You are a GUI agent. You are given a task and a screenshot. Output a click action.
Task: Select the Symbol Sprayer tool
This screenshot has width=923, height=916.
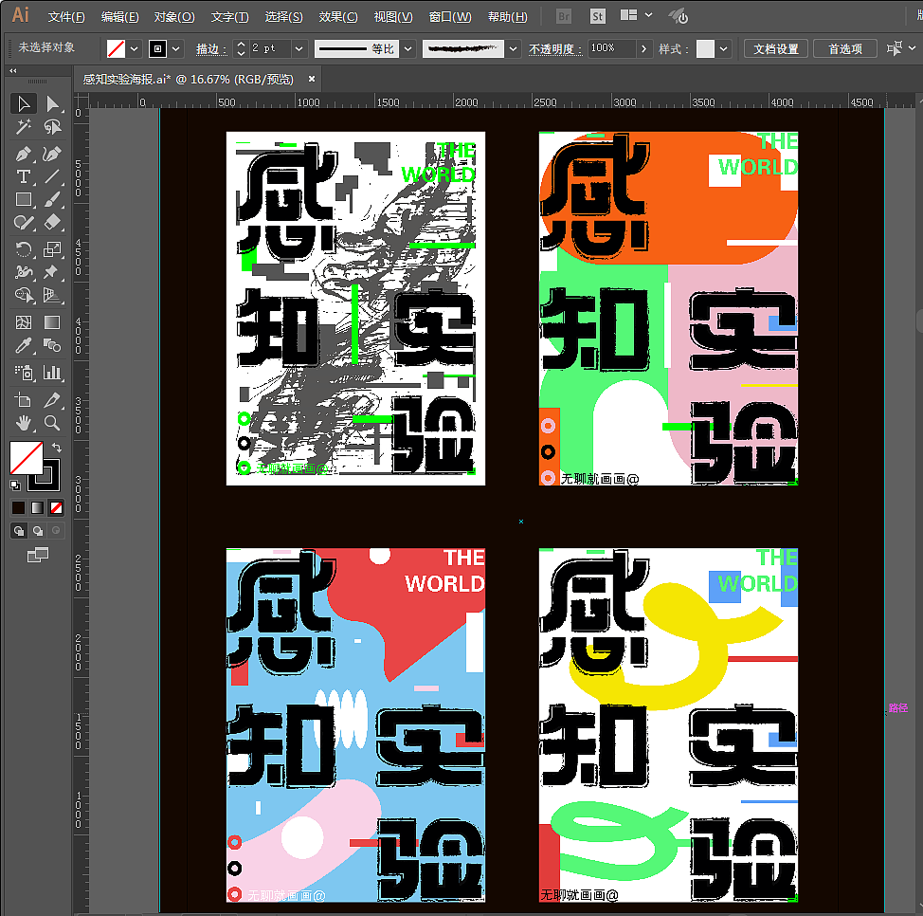24,373
